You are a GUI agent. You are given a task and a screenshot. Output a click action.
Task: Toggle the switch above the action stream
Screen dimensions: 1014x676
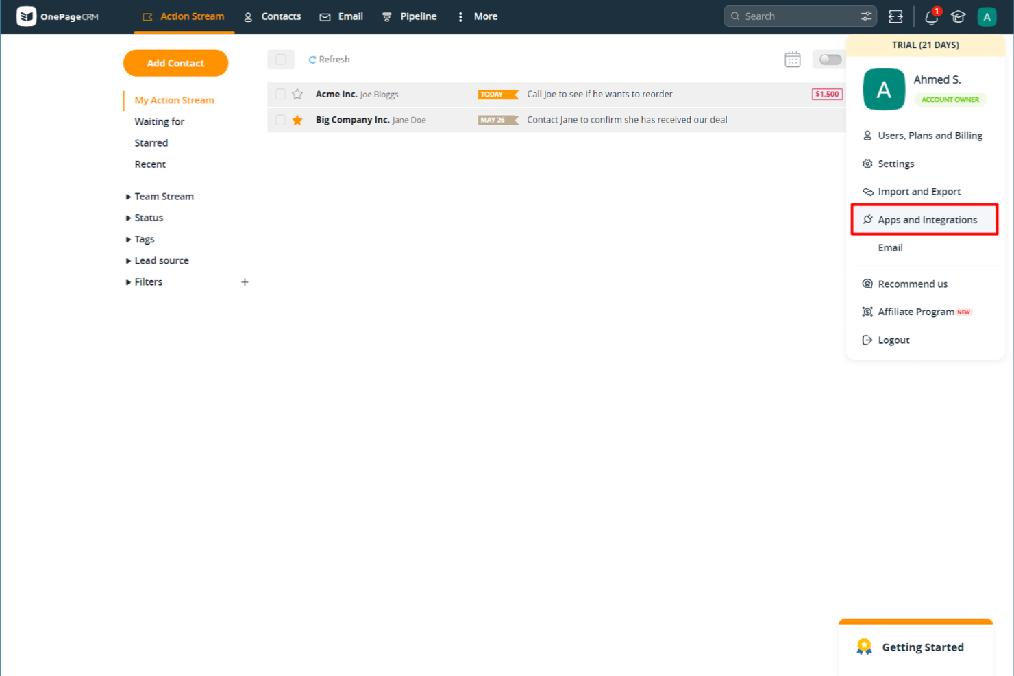[x=829, y=60]
